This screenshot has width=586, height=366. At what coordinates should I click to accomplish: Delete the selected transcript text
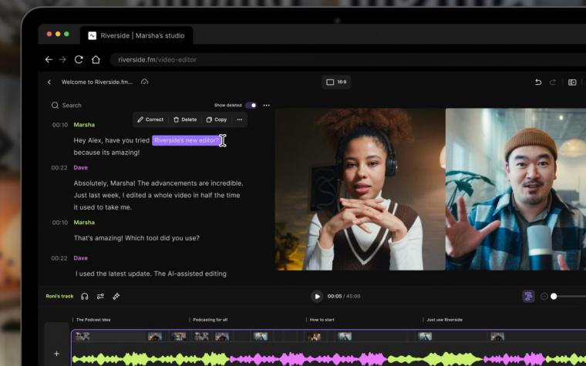coord(185,119)
